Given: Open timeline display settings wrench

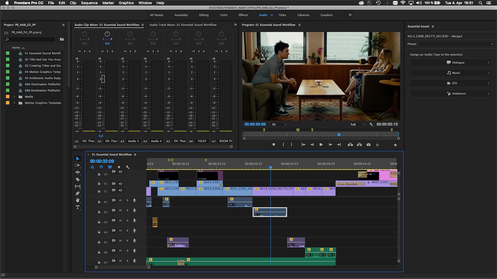Looking at the screenshot, I should pos(128,167).
